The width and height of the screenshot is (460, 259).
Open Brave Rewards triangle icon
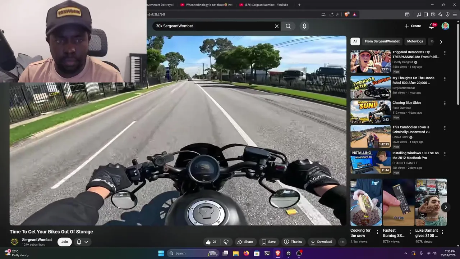tap(354, 14)
